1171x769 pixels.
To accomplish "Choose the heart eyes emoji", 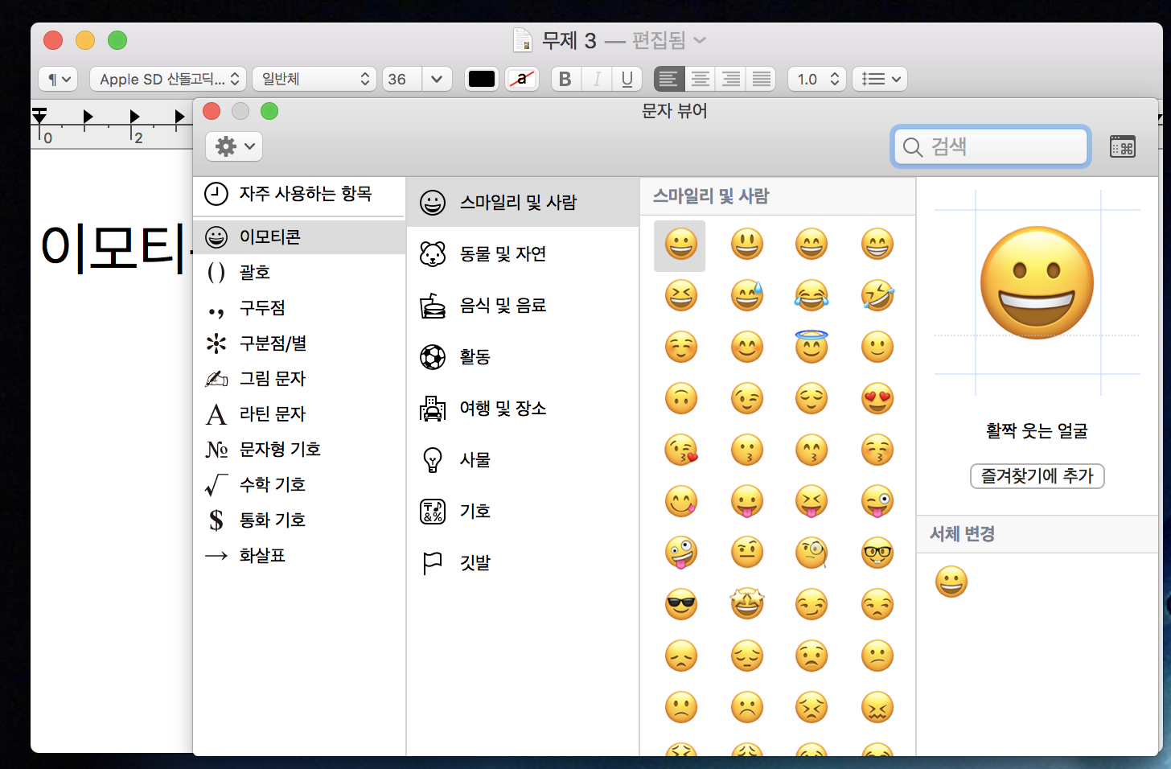I will coord(877,398).
